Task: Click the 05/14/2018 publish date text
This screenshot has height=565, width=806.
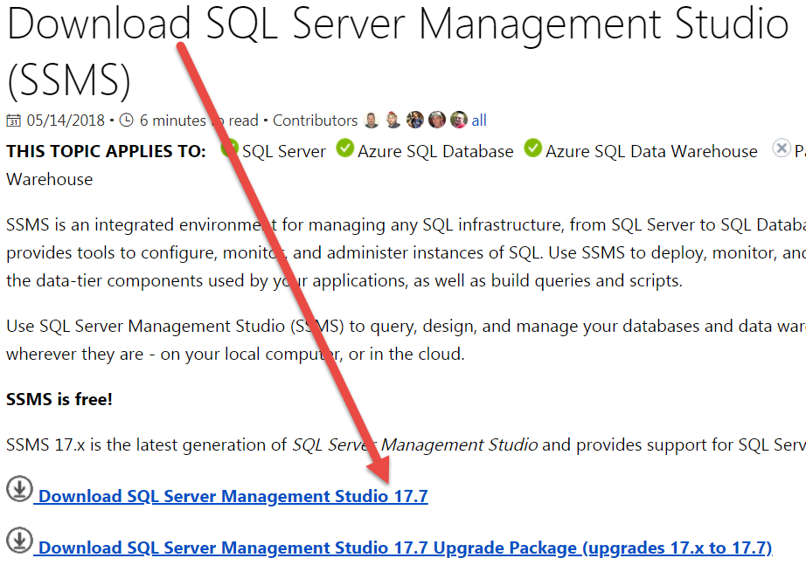Action: click(x=66, y=121)
